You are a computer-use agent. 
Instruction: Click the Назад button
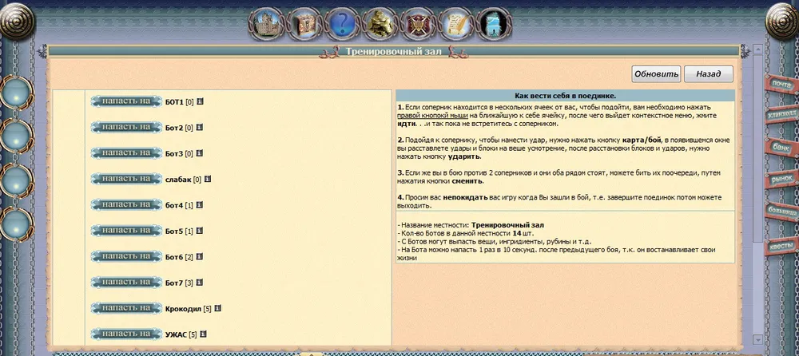(708, 74)
